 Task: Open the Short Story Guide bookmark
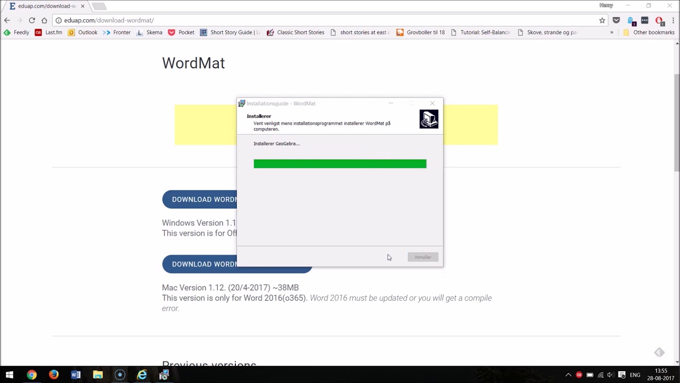pos(230,32)
